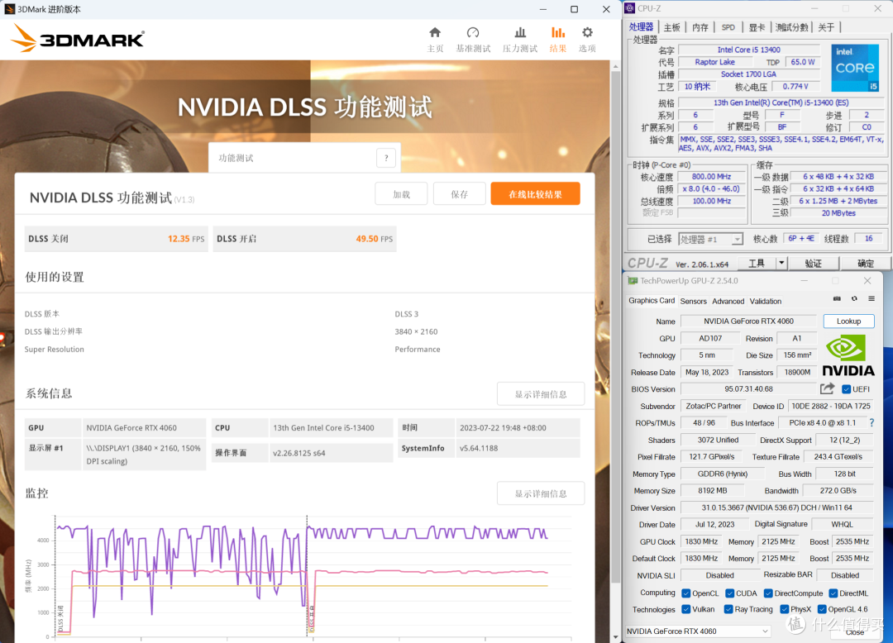The height and width of the screenshot is (643, 893).
Task: Click Driver Version field in GPU-Z
Action: [x=776, y=507]
